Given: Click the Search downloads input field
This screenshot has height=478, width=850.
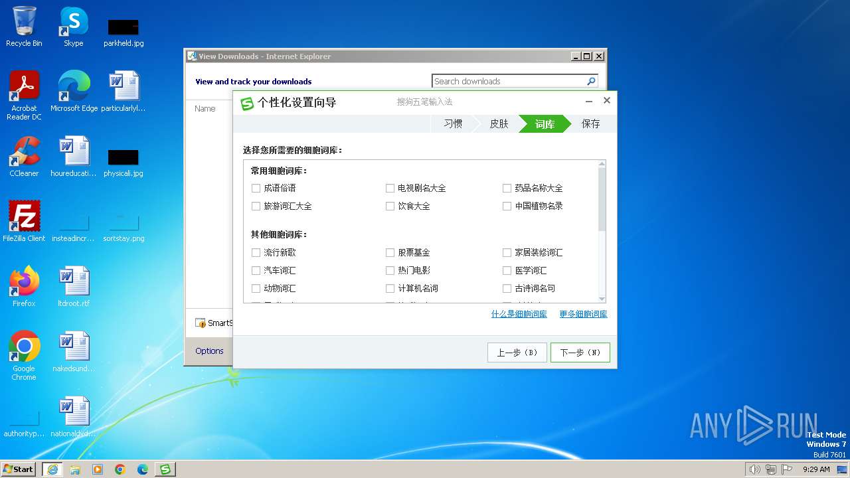Looking at the screenshot, I should point(508,81).
